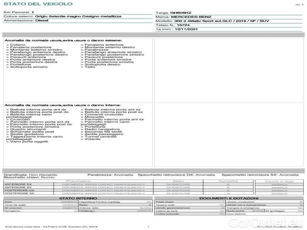The image size is (307, 230).
Task: Click the DOCUMENTI E DOTAZIONI section header
Action: coord(229,198)
